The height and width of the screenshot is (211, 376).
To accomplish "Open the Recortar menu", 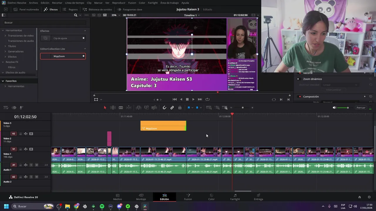I will pos(57,3).
